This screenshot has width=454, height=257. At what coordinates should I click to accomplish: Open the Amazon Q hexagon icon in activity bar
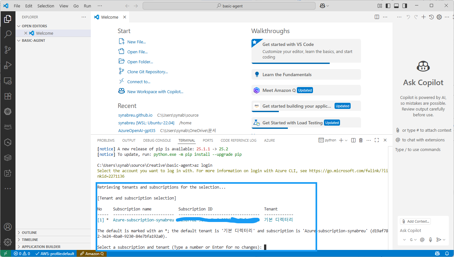pyautogui.click(x=8, y=142)
